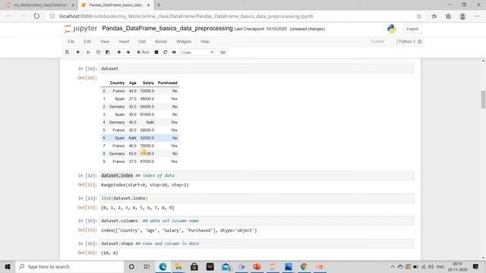
Task: Open the Widgets menu
Action: pyautogui.click(x=184, y=42)
